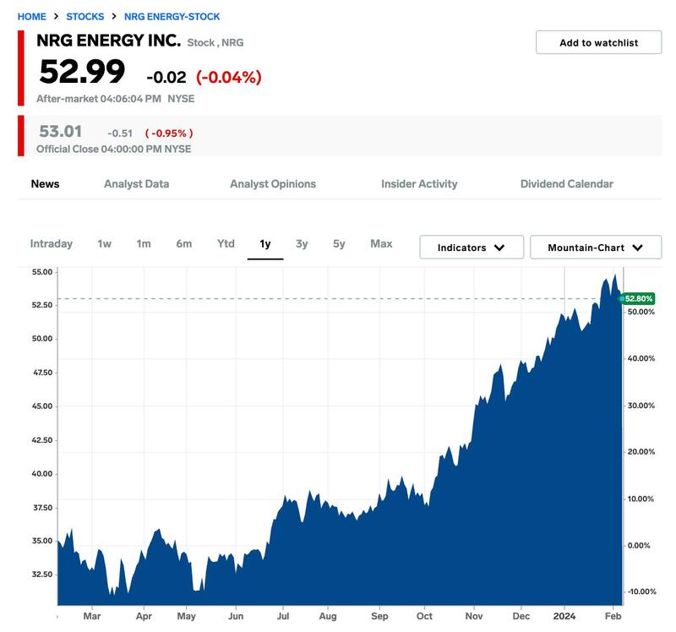Switch to the Analyst Data tab
Viewport: 676px width, 632px height.
pos(136,183)
